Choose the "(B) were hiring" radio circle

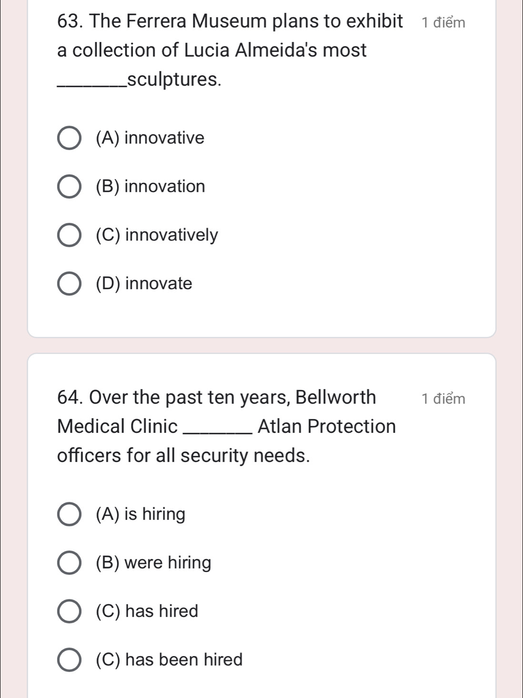point(69,563)
